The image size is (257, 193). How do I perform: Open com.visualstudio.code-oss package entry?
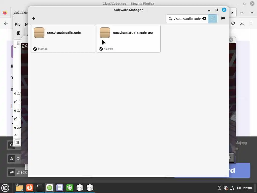click(128, 39)
